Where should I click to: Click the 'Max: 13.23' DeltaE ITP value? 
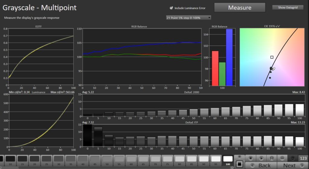click(298, 122)
